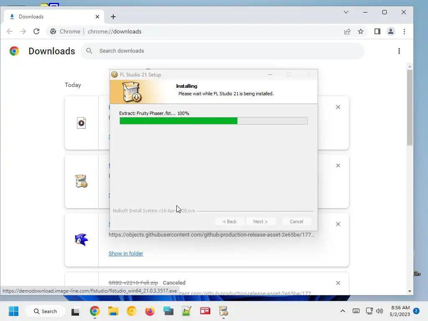
Task: Click the Next button in setup
Action: 260,222
